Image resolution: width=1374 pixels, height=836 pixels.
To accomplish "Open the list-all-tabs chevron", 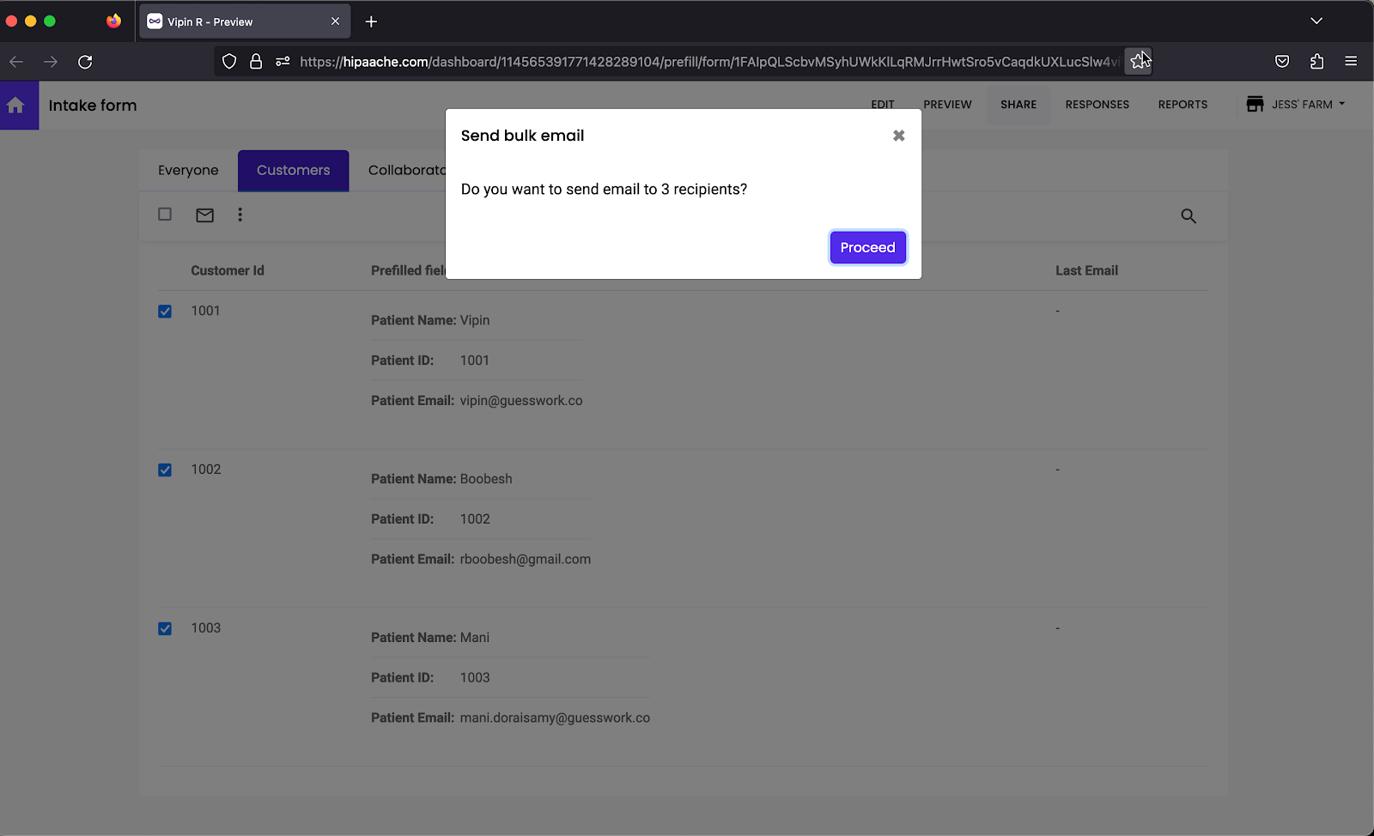I will (1316, 20).
